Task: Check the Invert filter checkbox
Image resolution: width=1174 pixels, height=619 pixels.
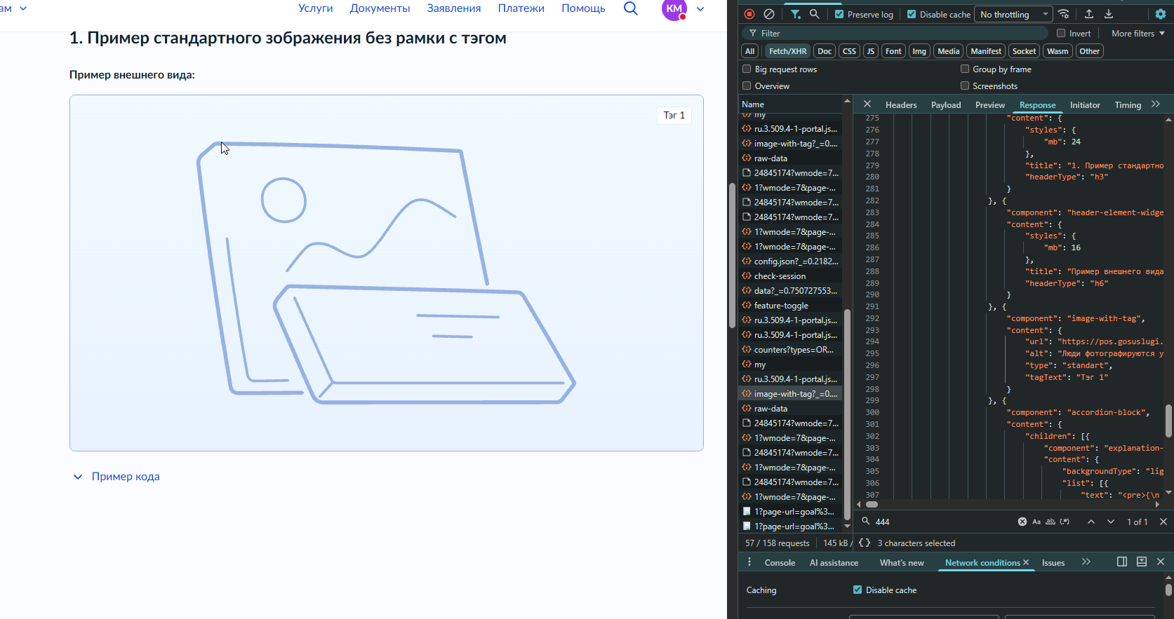Action: click(x=1061, y=33)
